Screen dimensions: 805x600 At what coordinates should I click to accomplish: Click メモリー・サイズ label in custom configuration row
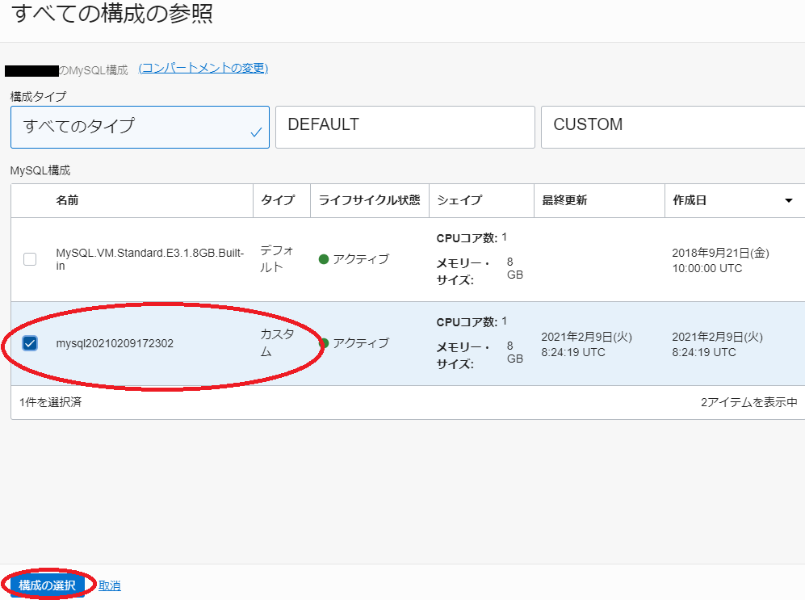(463, 355)
